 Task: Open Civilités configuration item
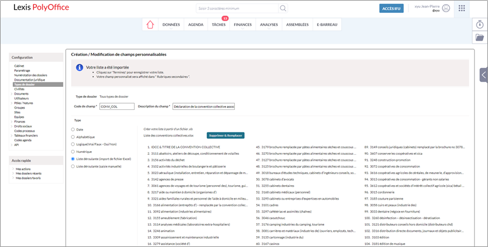19,89
